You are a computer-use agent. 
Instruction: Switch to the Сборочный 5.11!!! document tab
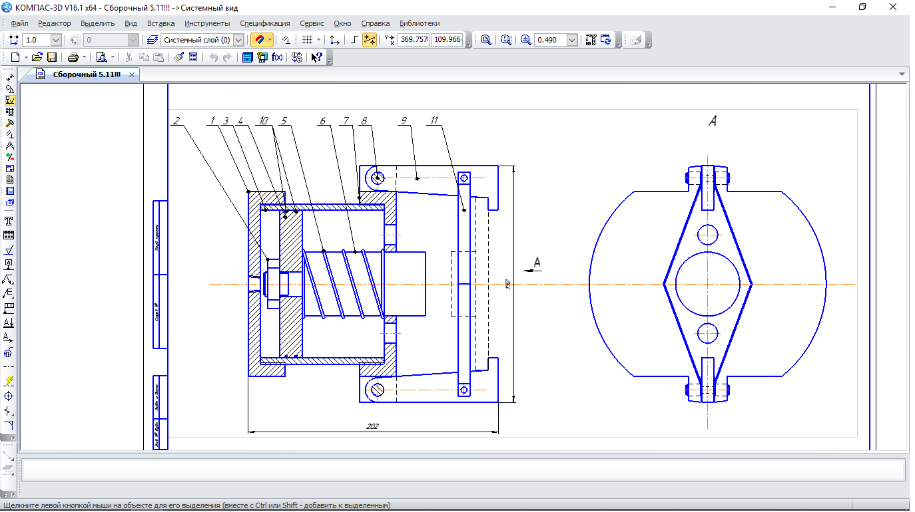pyautogui.click(x=86, y=74)
